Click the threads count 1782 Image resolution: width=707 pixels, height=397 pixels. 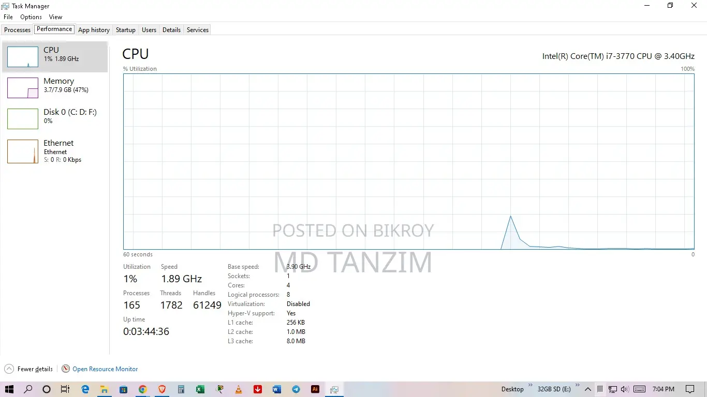(171, 306)
